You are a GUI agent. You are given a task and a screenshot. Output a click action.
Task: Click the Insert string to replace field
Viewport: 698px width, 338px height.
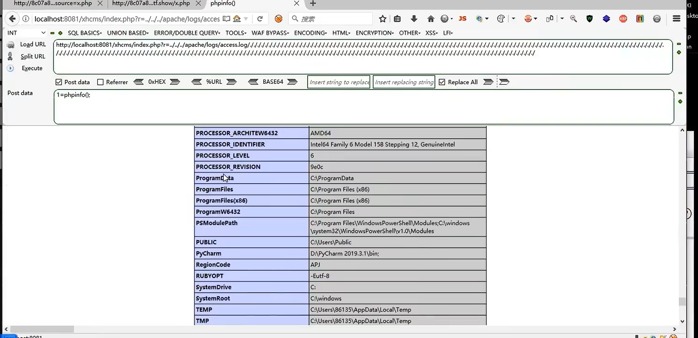click(339, 82)
